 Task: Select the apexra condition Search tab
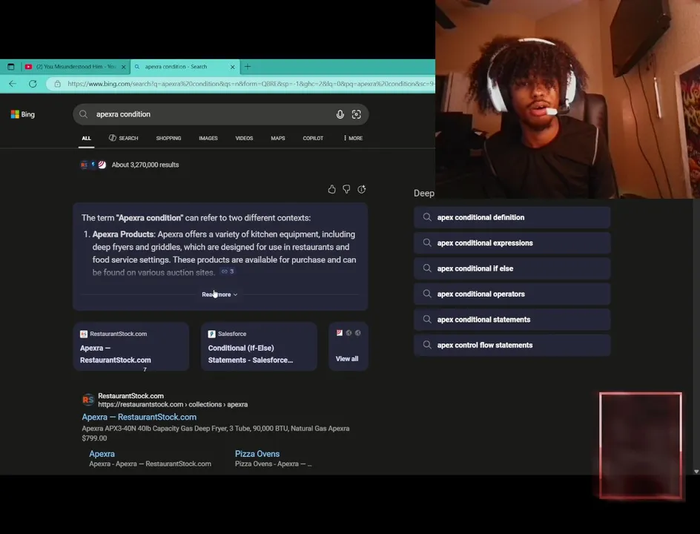click(x=185, y=67)
